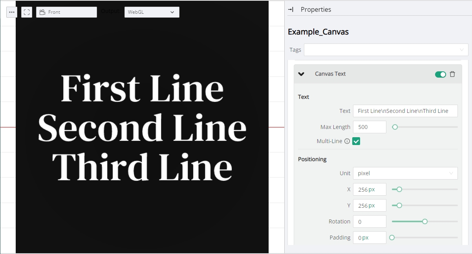The image size is (472, 254).
Task: Open the WebGL output dropdown
Action: [152, 12]
